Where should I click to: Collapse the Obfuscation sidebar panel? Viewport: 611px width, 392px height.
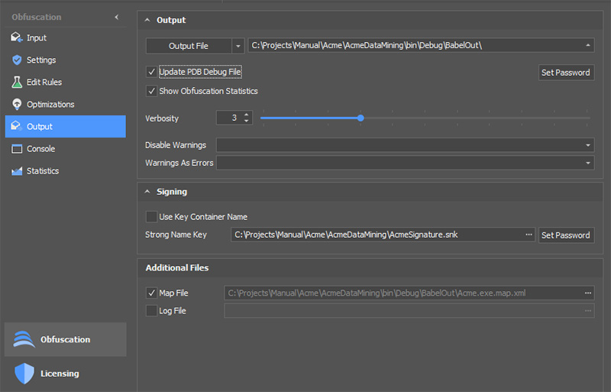click(116, 17)
